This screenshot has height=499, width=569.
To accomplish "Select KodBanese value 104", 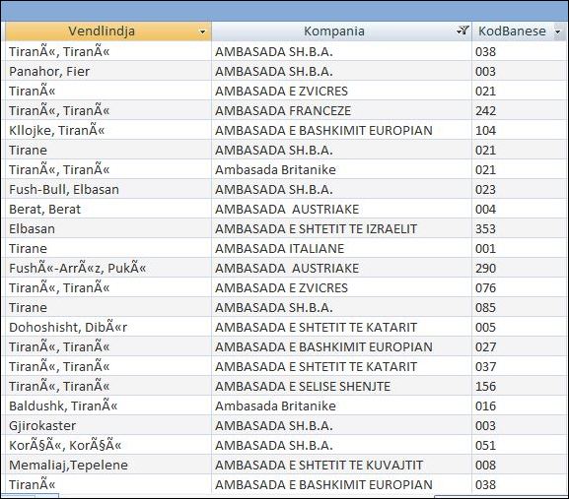I will (518, 130).
